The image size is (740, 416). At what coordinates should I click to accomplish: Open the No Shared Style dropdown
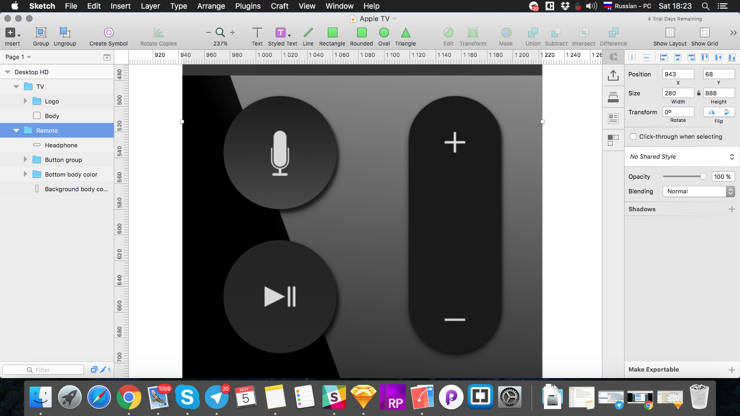pyautogui.click(x=681, y=157)
